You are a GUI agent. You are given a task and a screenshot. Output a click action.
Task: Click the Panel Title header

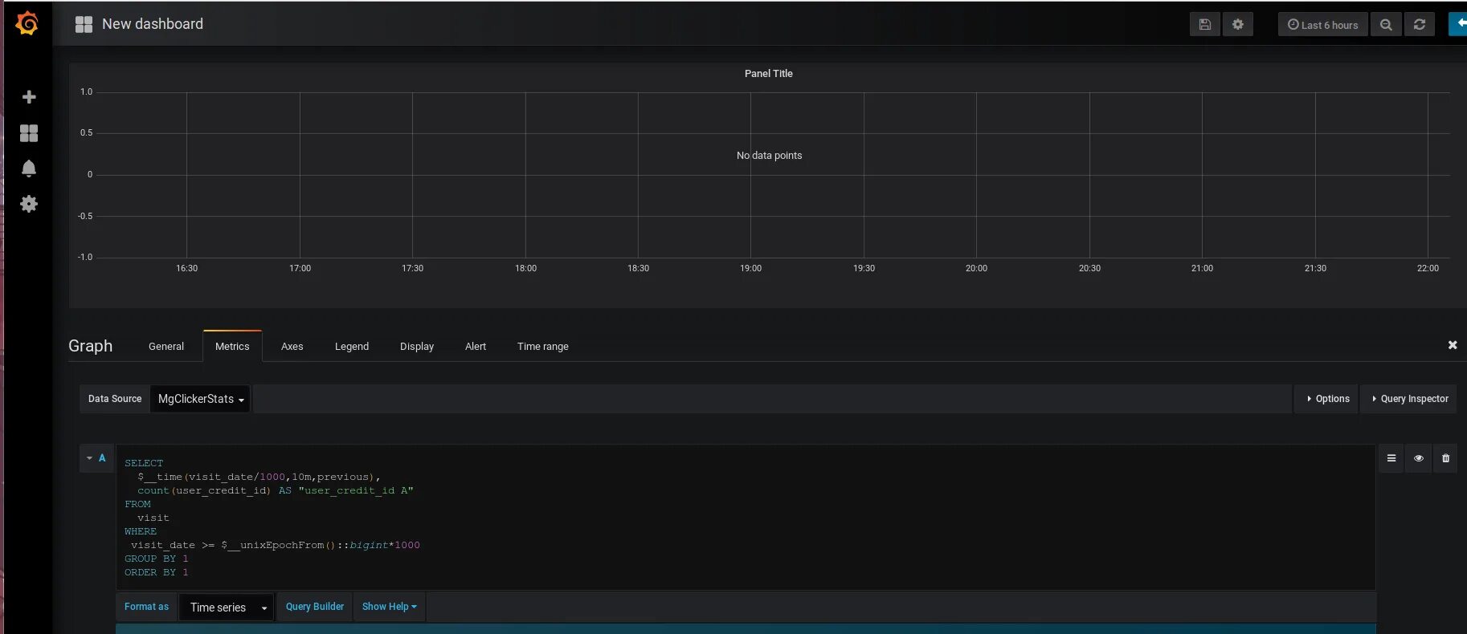pyautogui.click(x=768, y=73)
